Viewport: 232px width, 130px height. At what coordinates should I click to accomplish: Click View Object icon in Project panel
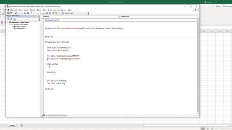tap(11, 19)
